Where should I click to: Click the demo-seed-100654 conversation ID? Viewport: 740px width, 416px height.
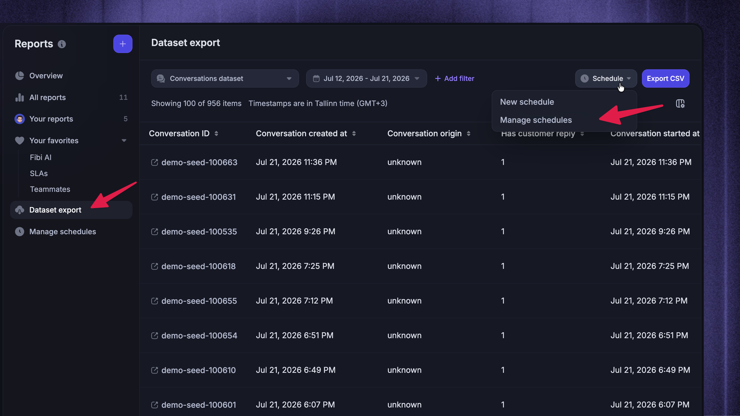(199, 336)
